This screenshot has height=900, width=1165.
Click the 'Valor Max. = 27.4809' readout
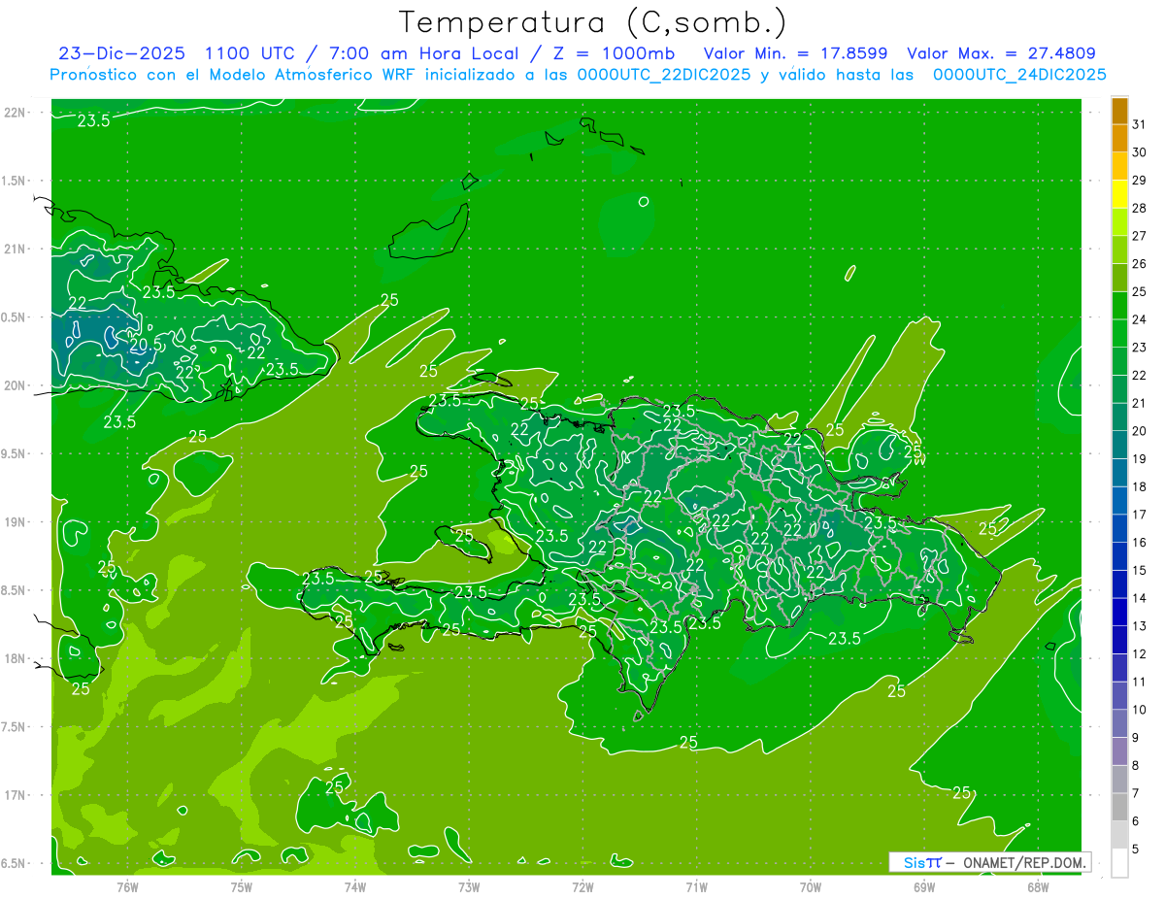pos(1002,53)
